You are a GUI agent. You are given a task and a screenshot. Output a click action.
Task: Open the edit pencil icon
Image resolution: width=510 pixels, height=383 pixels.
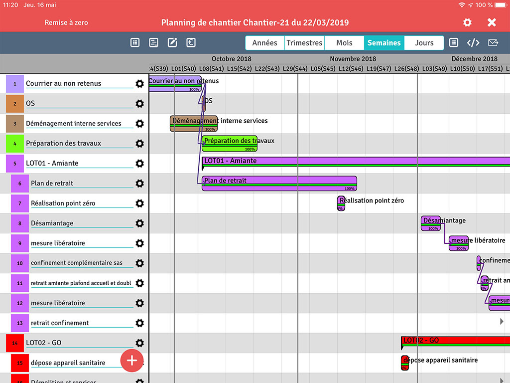point(172,42)
